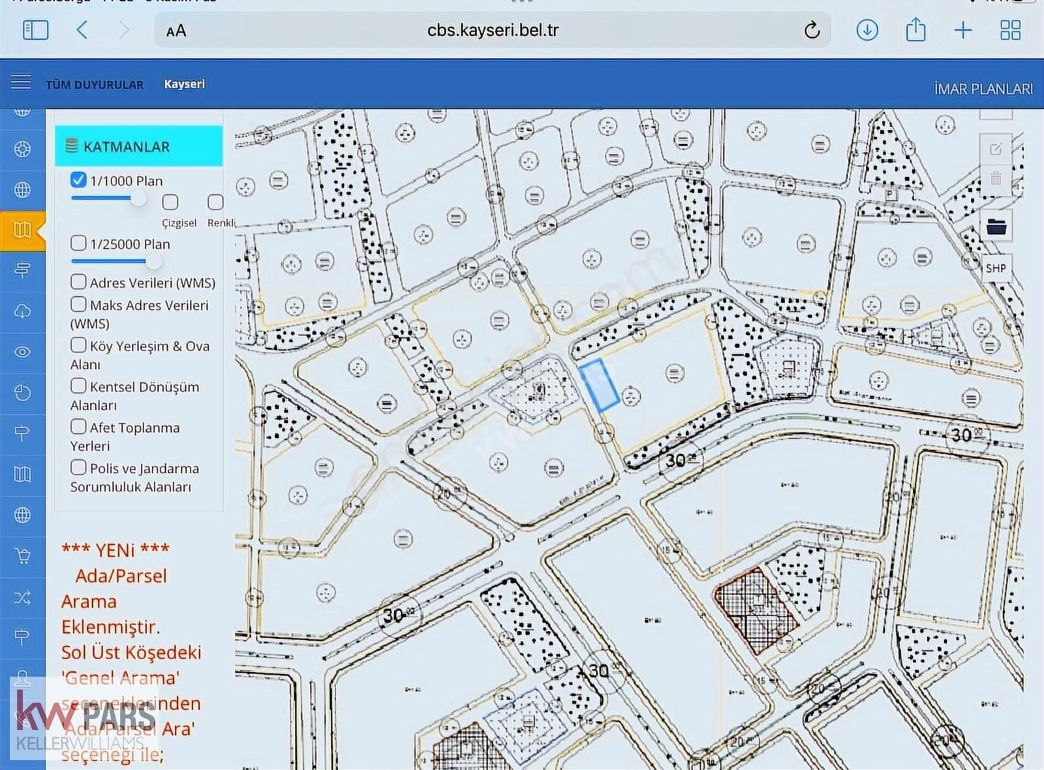Click the pie chart sidebar icon
The width and height of the screenshot is (1044, 770).
tap(22, 392)
